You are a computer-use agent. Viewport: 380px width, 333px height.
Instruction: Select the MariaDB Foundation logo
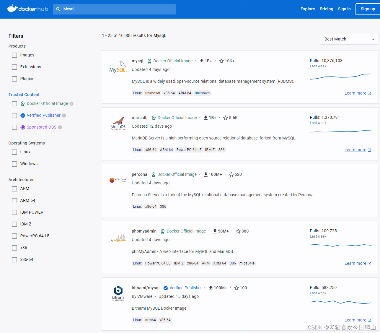pyautogui.click(x=118, y=123)
